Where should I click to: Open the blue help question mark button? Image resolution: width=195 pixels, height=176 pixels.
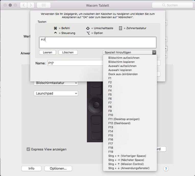pos(166,169)
